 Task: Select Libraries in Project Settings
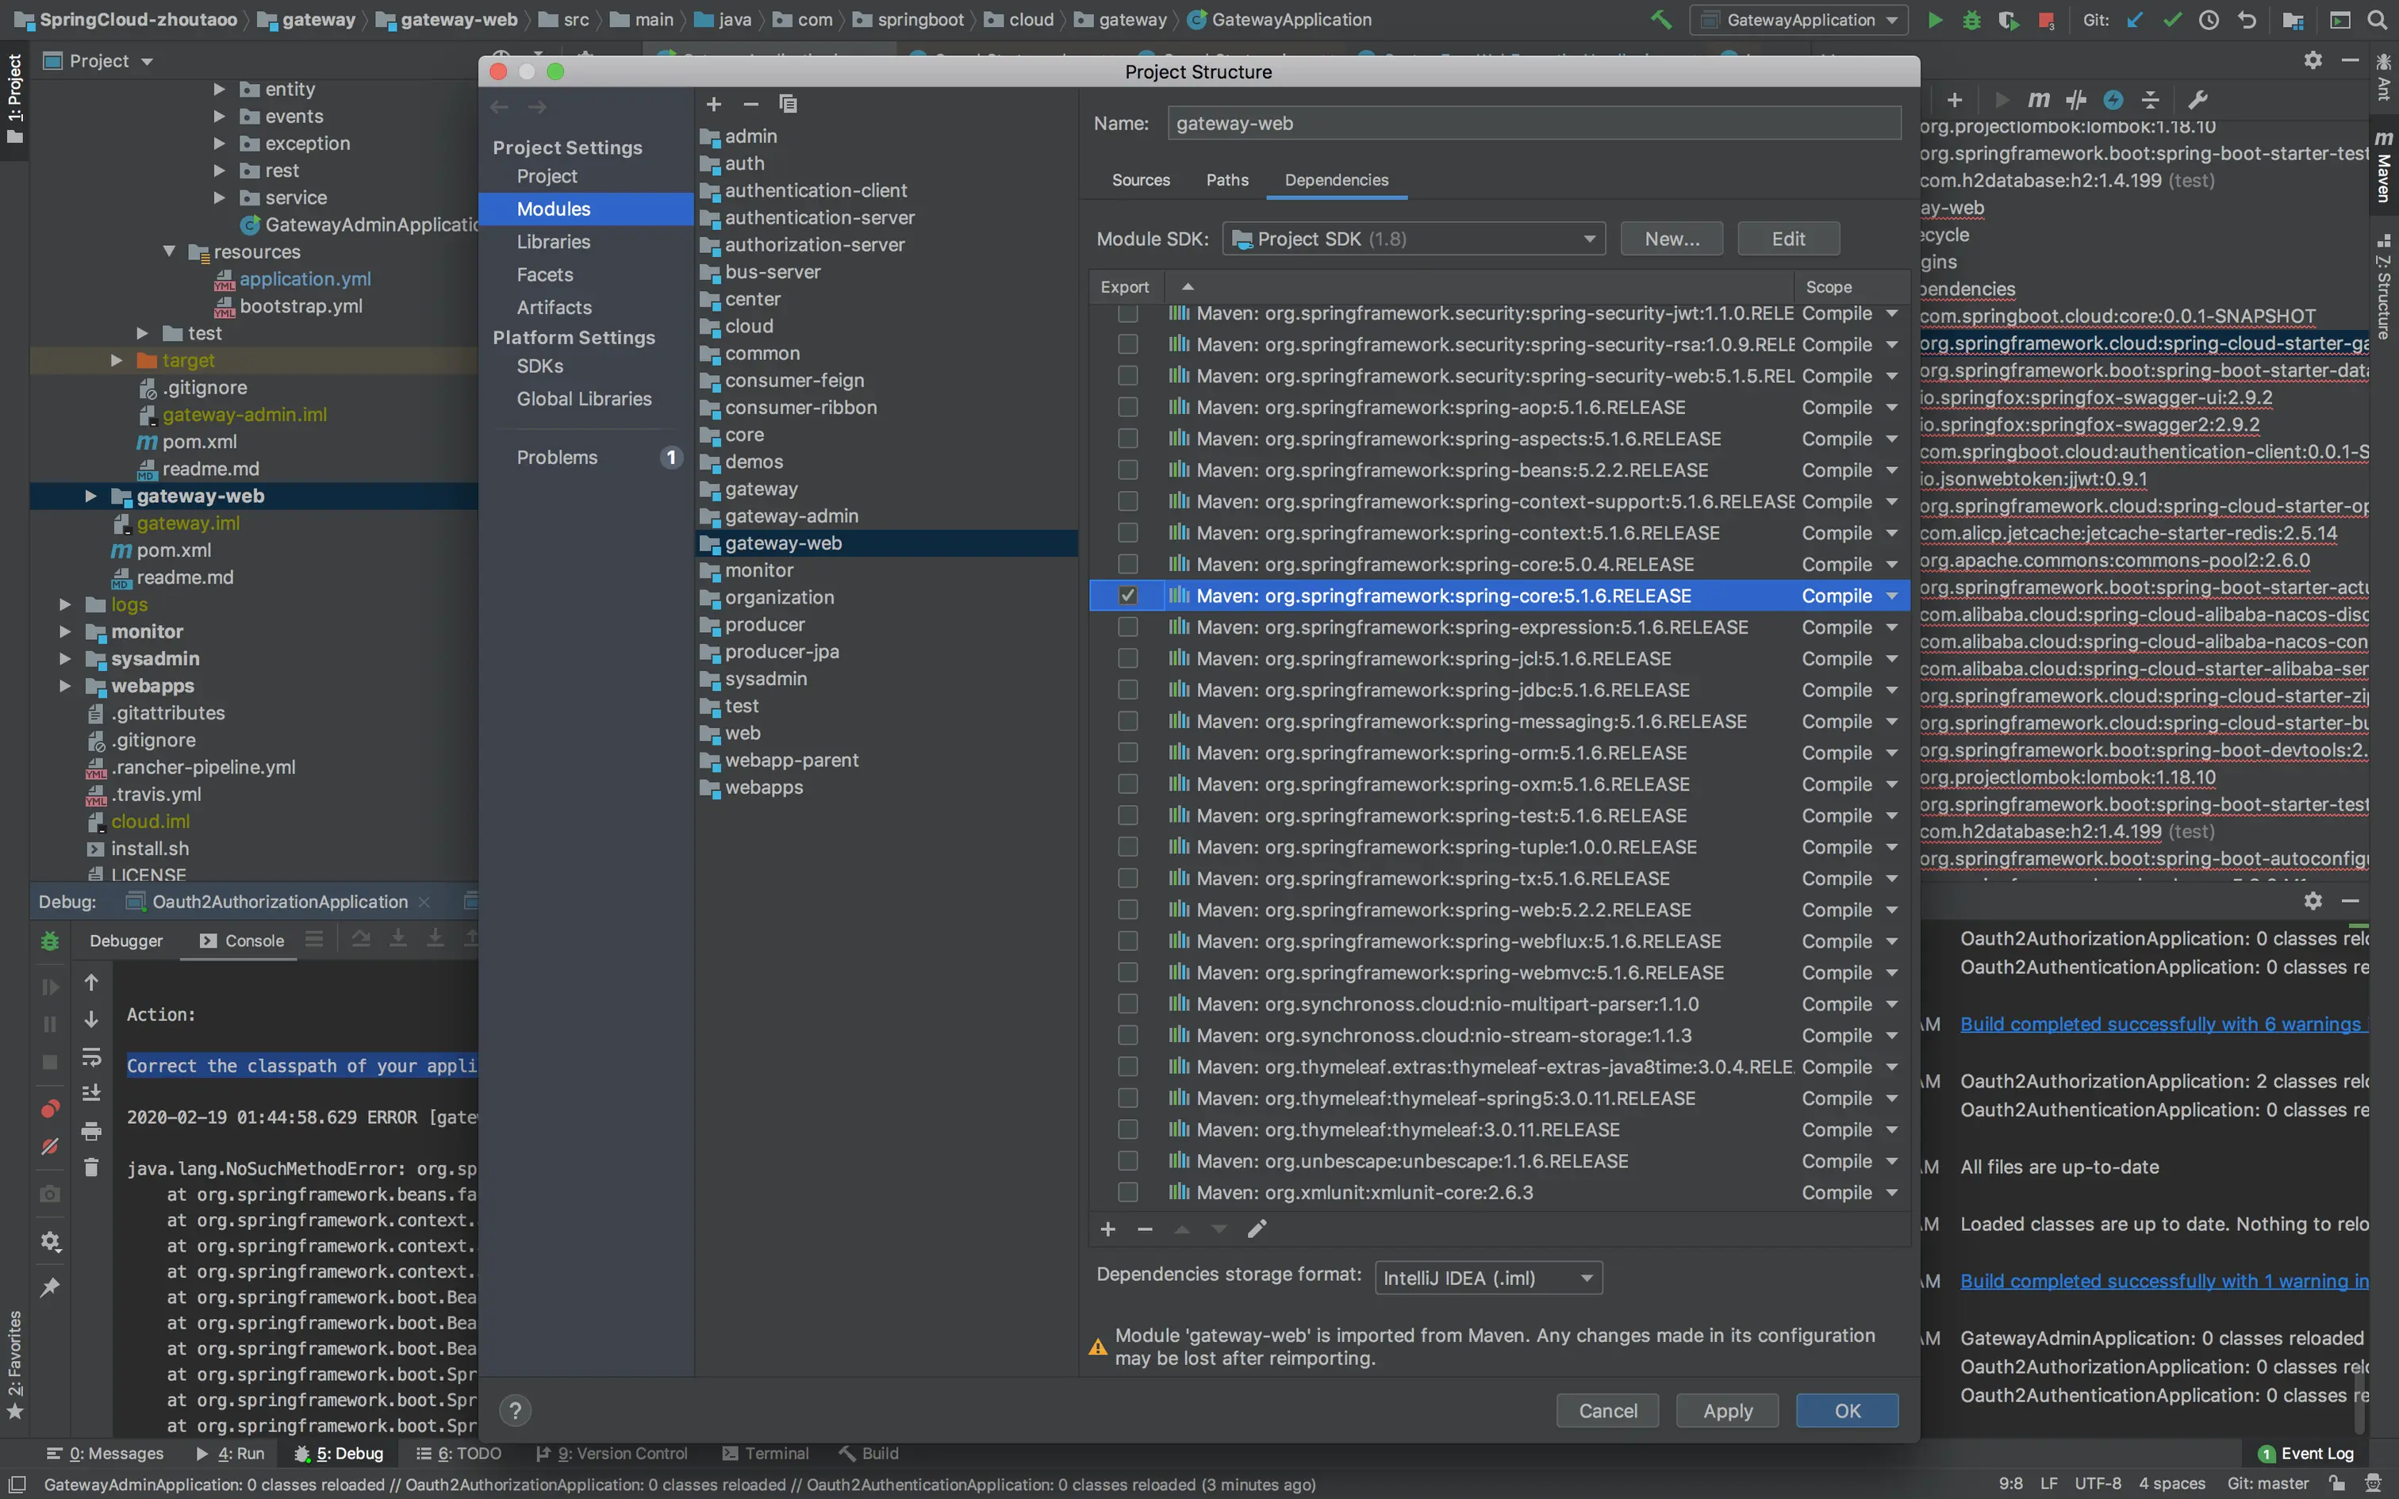[x=553, y=242]
